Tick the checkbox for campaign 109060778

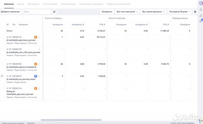coord(2,49)
